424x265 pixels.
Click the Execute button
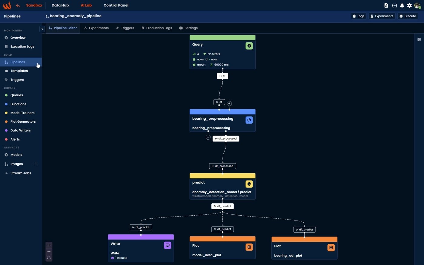(408, 16)
